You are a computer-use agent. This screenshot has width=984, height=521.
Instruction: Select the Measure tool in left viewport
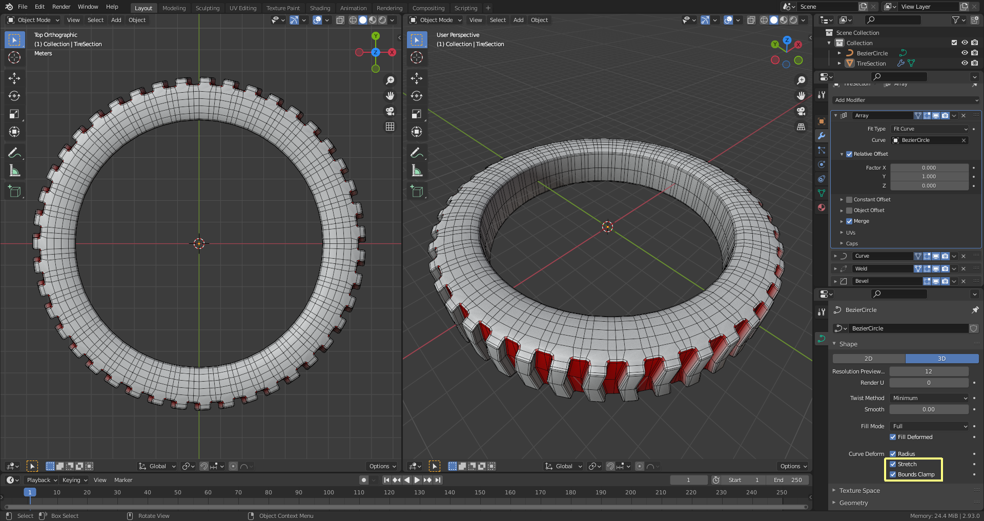click(14, 171)
